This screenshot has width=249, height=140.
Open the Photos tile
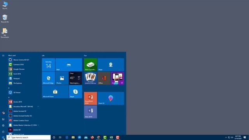click(62, 78)
